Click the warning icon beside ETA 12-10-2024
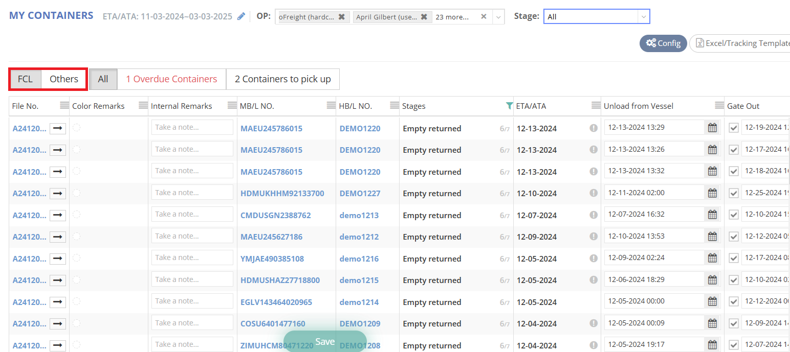The image size is (790, 352). [594, 193]
